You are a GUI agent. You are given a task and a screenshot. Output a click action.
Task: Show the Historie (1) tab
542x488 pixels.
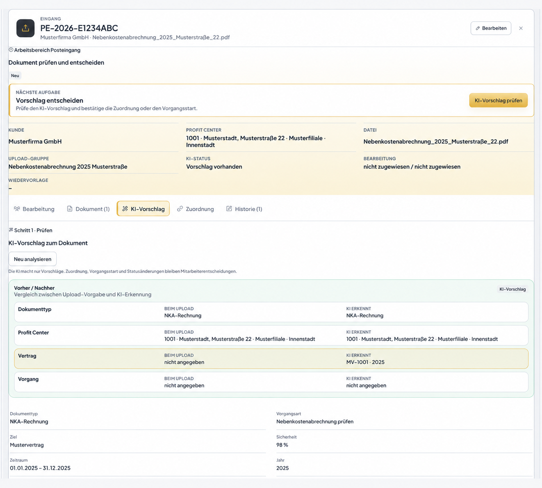[x=244, y=209]
